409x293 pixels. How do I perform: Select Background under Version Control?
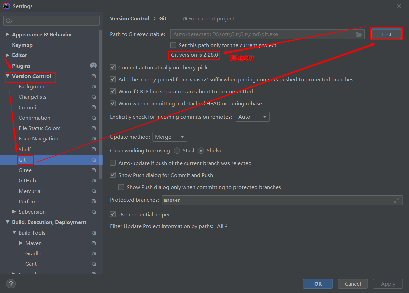33,87
